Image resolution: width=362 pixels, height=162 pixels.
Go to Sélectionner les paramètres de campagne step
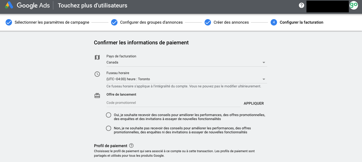(52, 22)
